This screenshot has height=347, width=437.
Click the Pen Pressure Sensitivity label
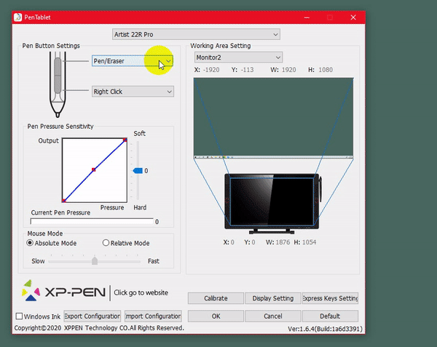(x=60, y=127)
